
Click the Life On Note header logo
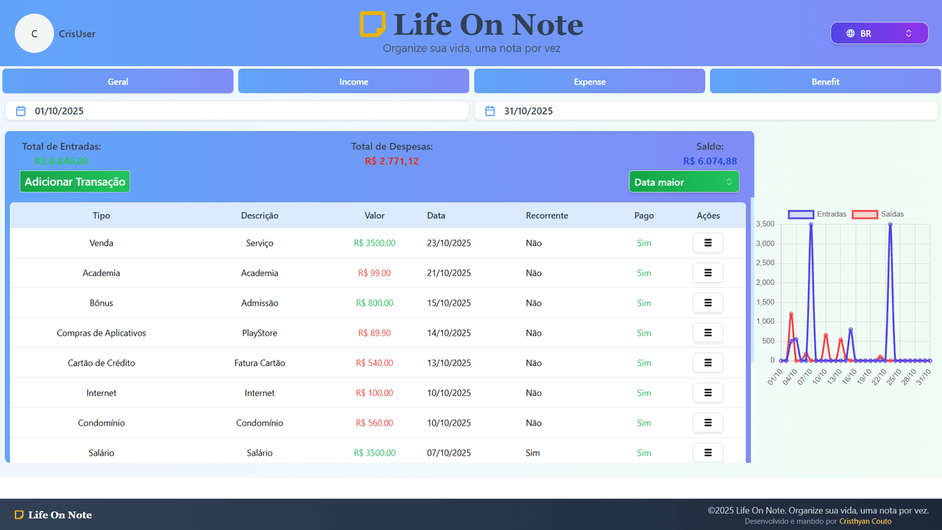pos(471,25)
